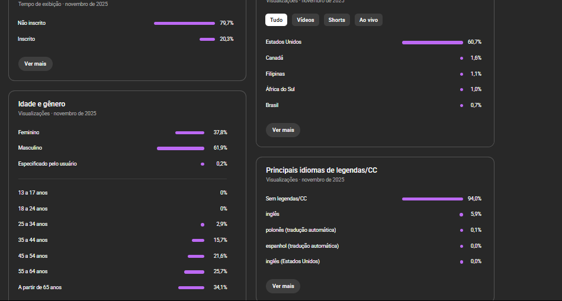Open the Shorts tab
The width and height of the screenshot is (562, 301).
pos(336,20)
